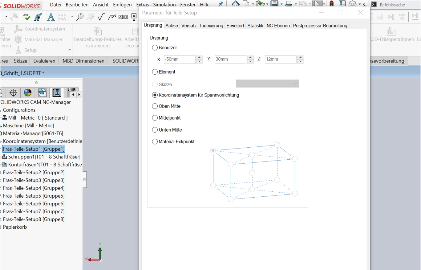Switch to the Versatz tab
The image size is (421, 270).
(x=189, y=26)
